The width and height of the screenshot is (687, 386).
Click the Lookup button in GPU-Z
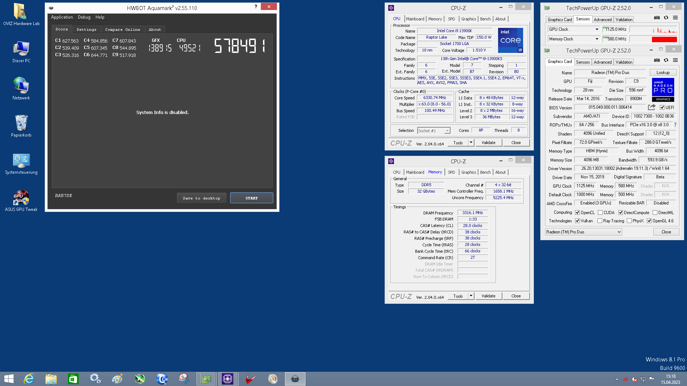tap(663, 73)
